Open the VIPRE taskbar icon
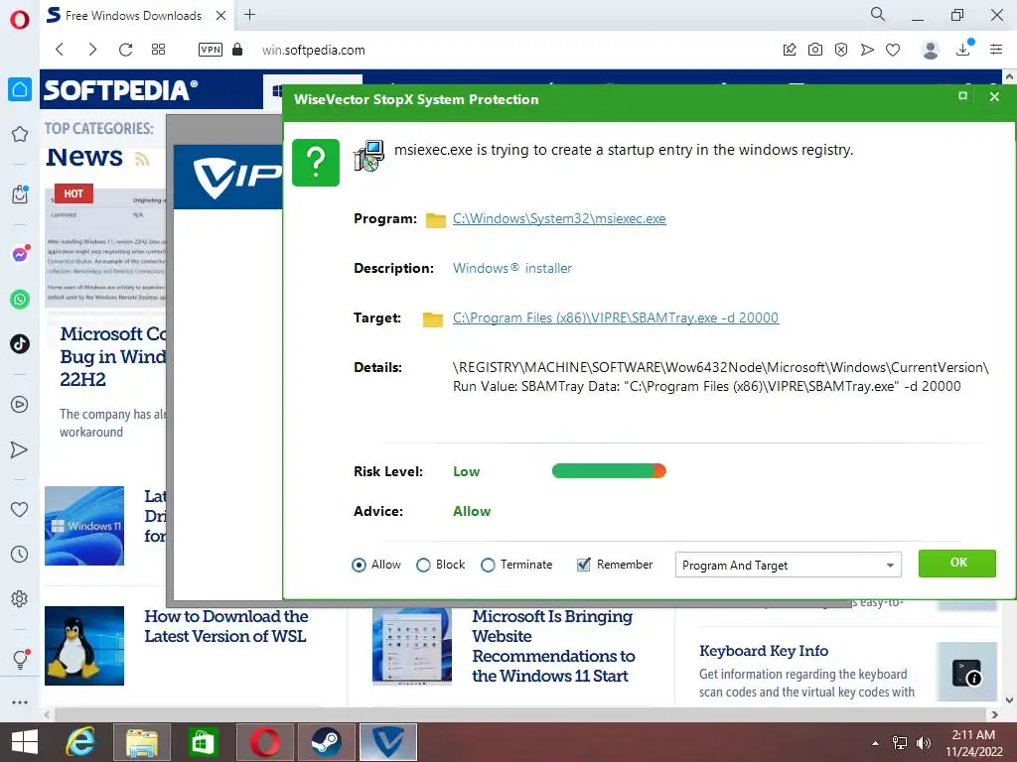Viewport: 1017px width, 762px height. click(388, 742)
